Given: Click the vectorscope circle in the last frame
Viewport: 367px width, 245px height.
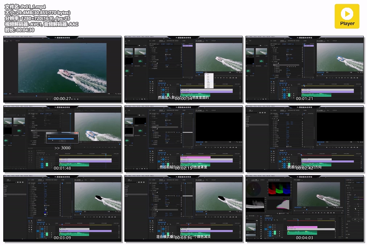Looking at the screenshot, I should click(x=255, y=189).
